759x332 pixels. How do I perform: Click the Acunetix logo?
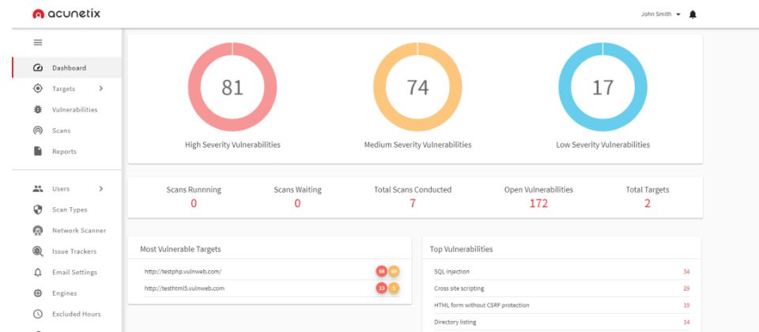click(66, 14)
